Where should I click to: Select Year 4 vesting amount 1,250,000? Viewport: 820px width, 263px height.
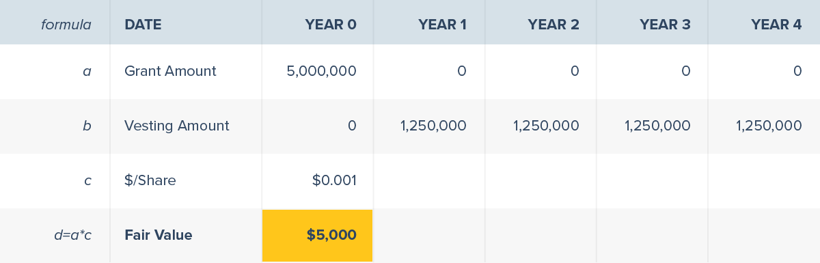point(769,126)
